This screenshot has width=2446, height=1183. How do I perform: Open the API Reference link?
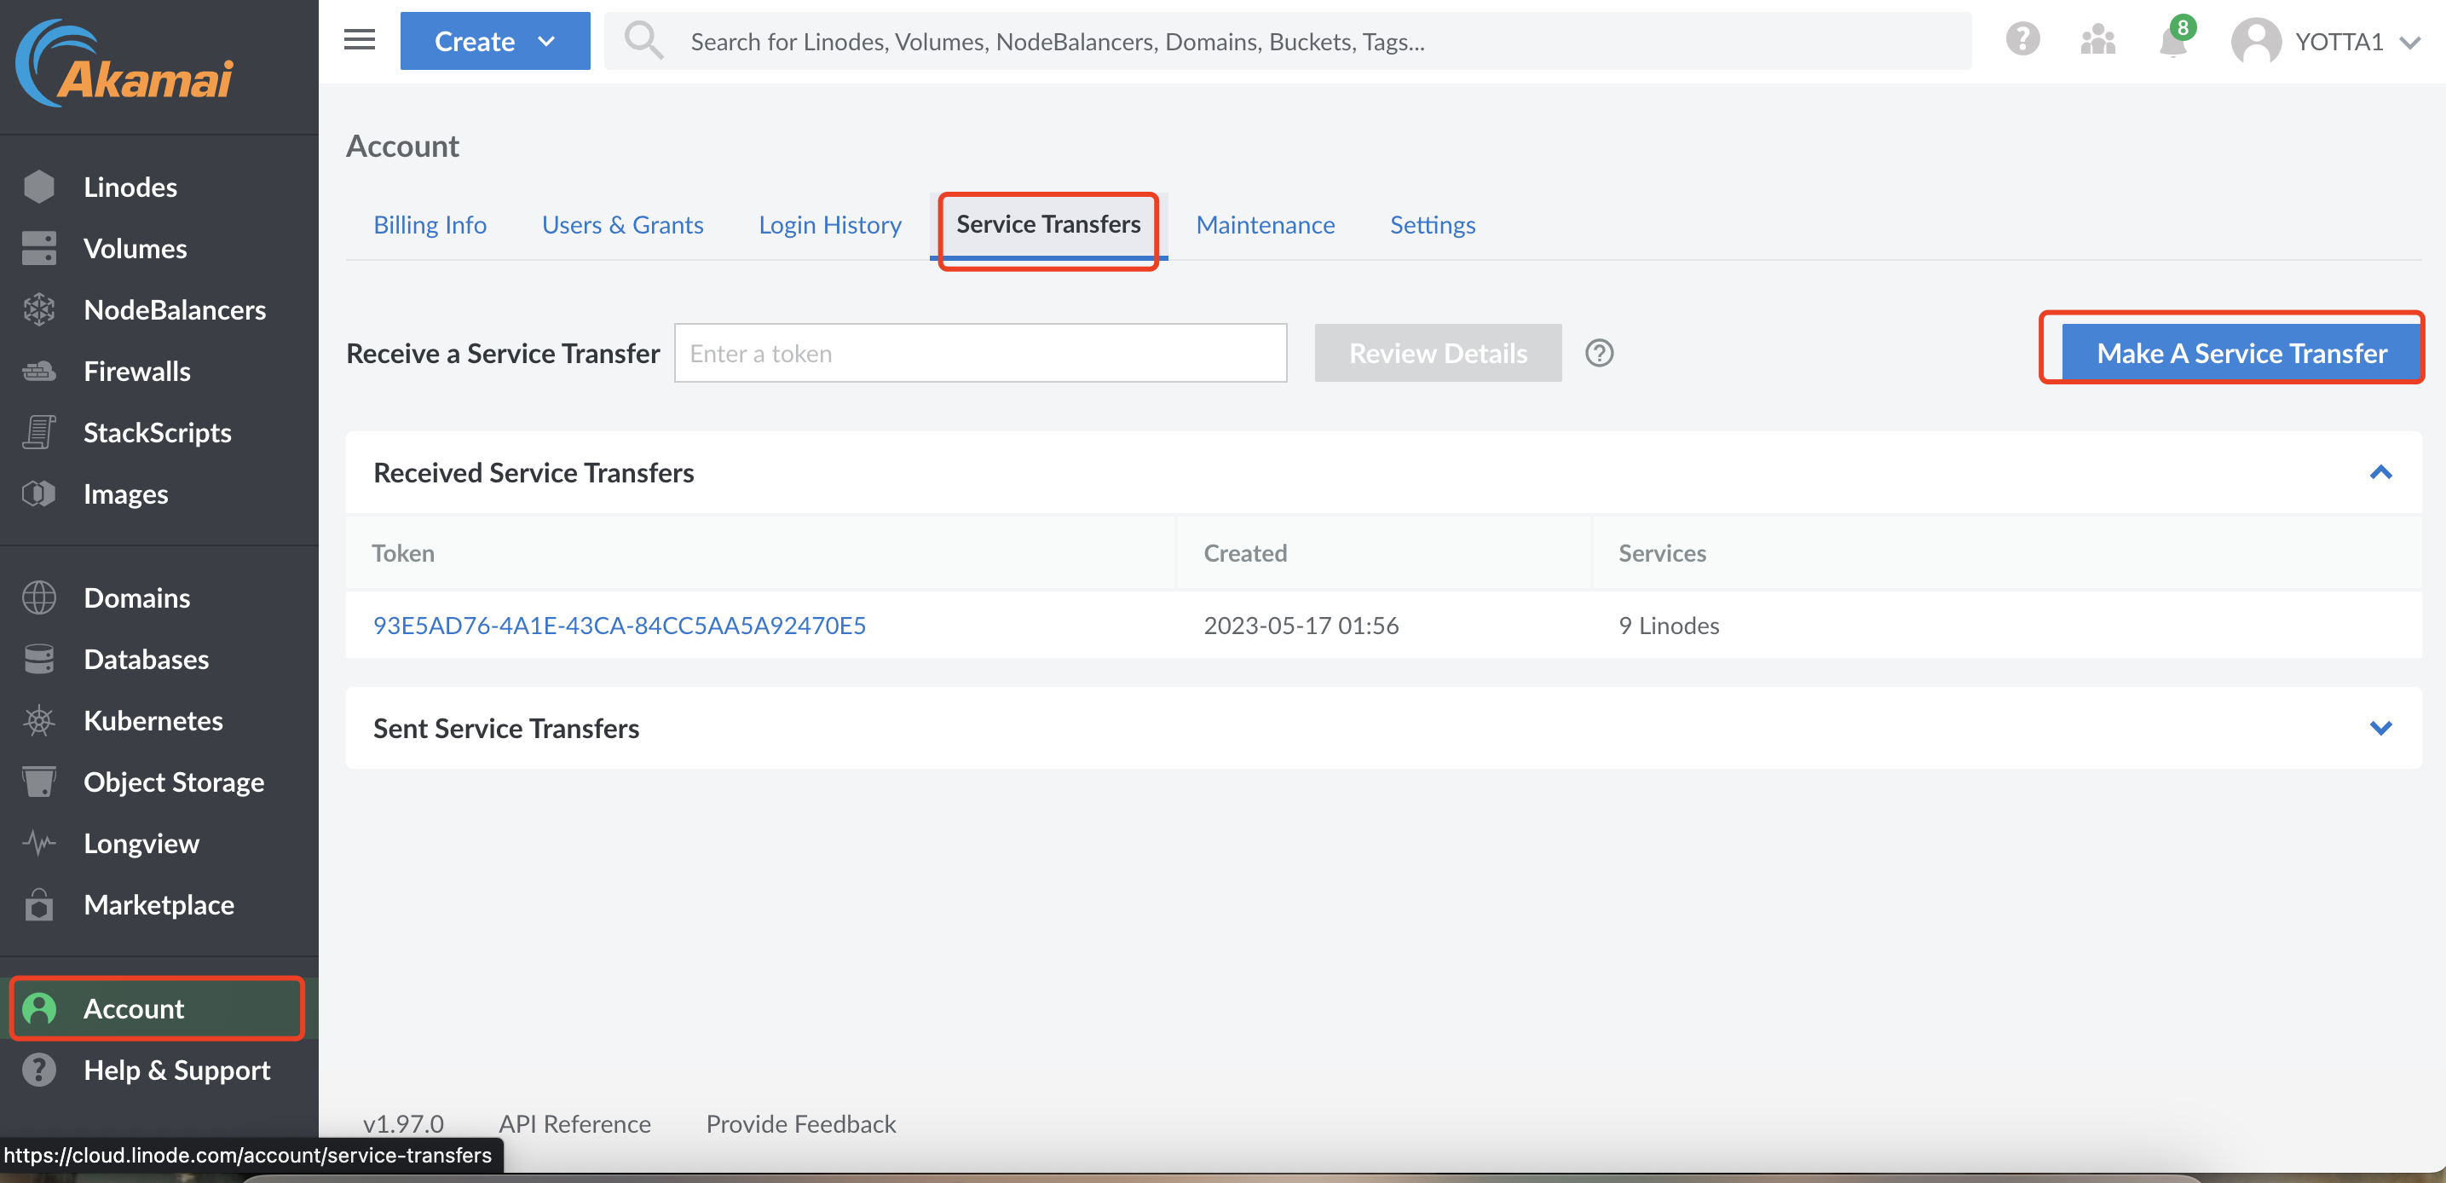point(574,1124)
